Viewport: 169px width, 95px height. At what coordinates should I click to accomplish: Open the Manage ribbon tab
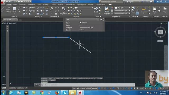46,4
